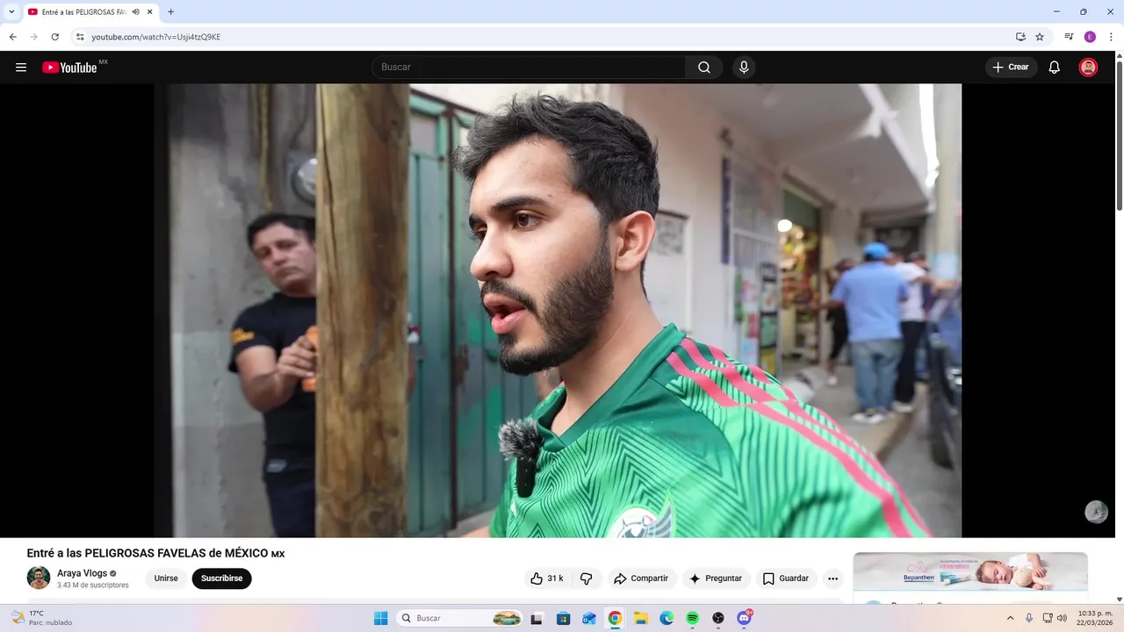Screen dimensions: 1124x632
Task: Open Microsoft Edge from taskbar
Action: [x=666, y=618]
